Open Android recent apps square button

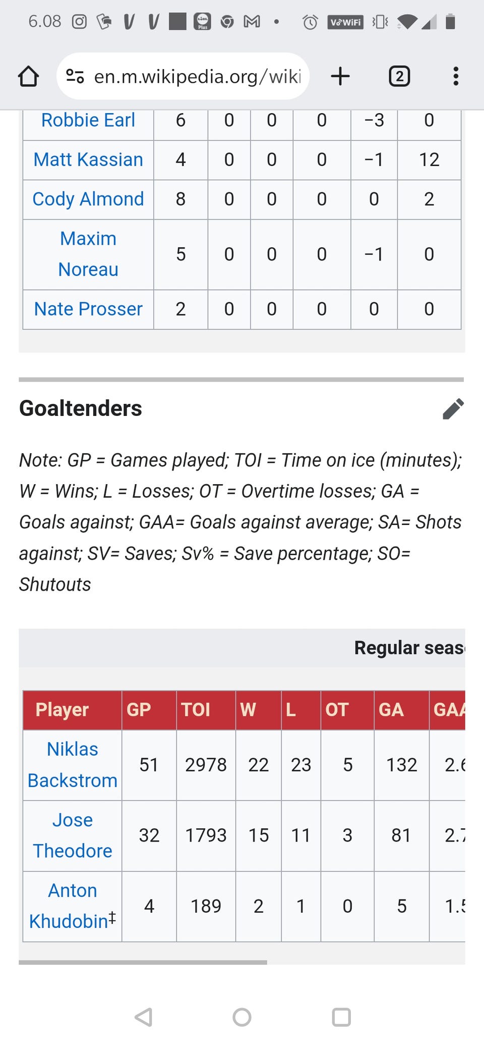[341, 1017]
